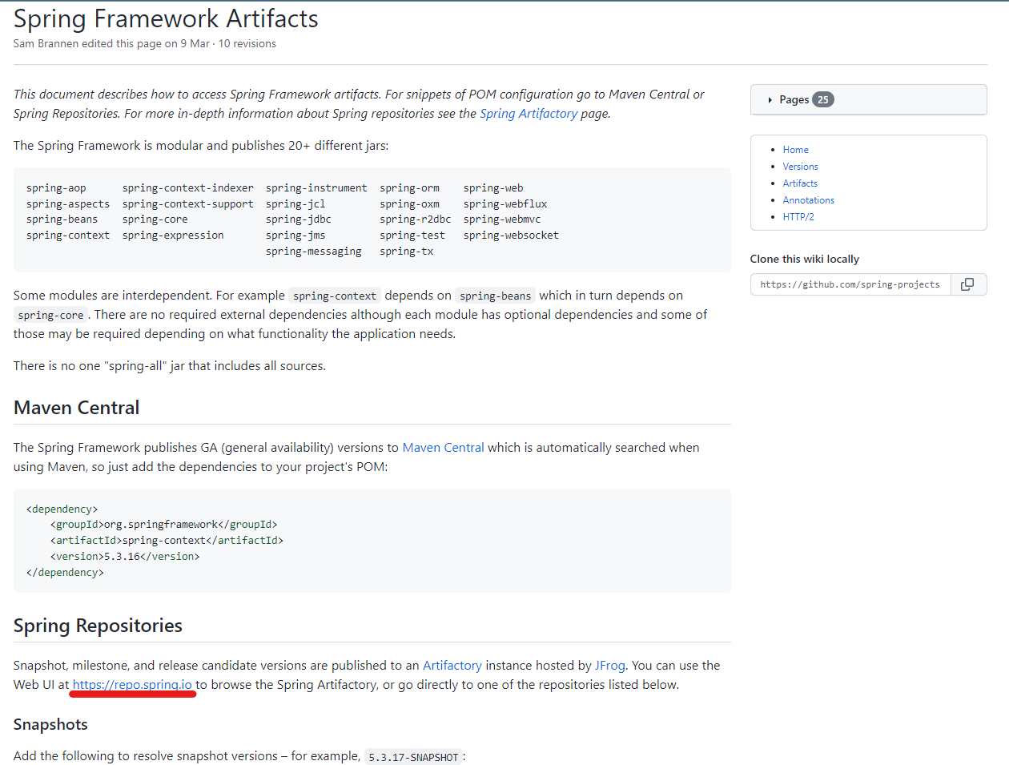Click the spring-core inline code
Image resolution: width=1009 pixels, height=765 pixels.
pos(50,315)
